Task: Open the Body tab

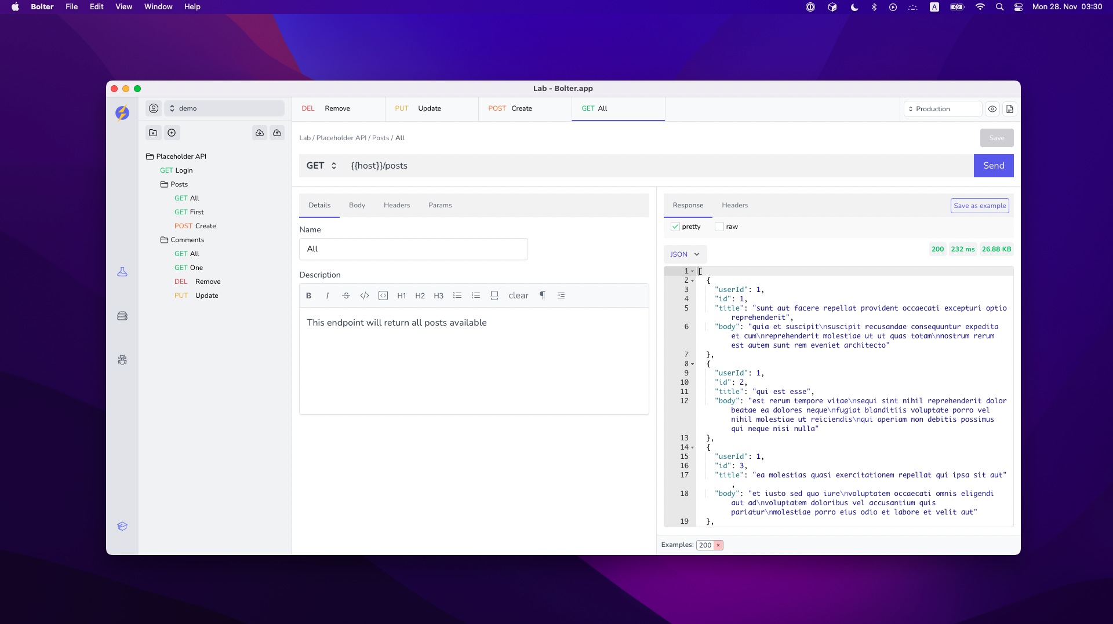Action: (357, 205)
